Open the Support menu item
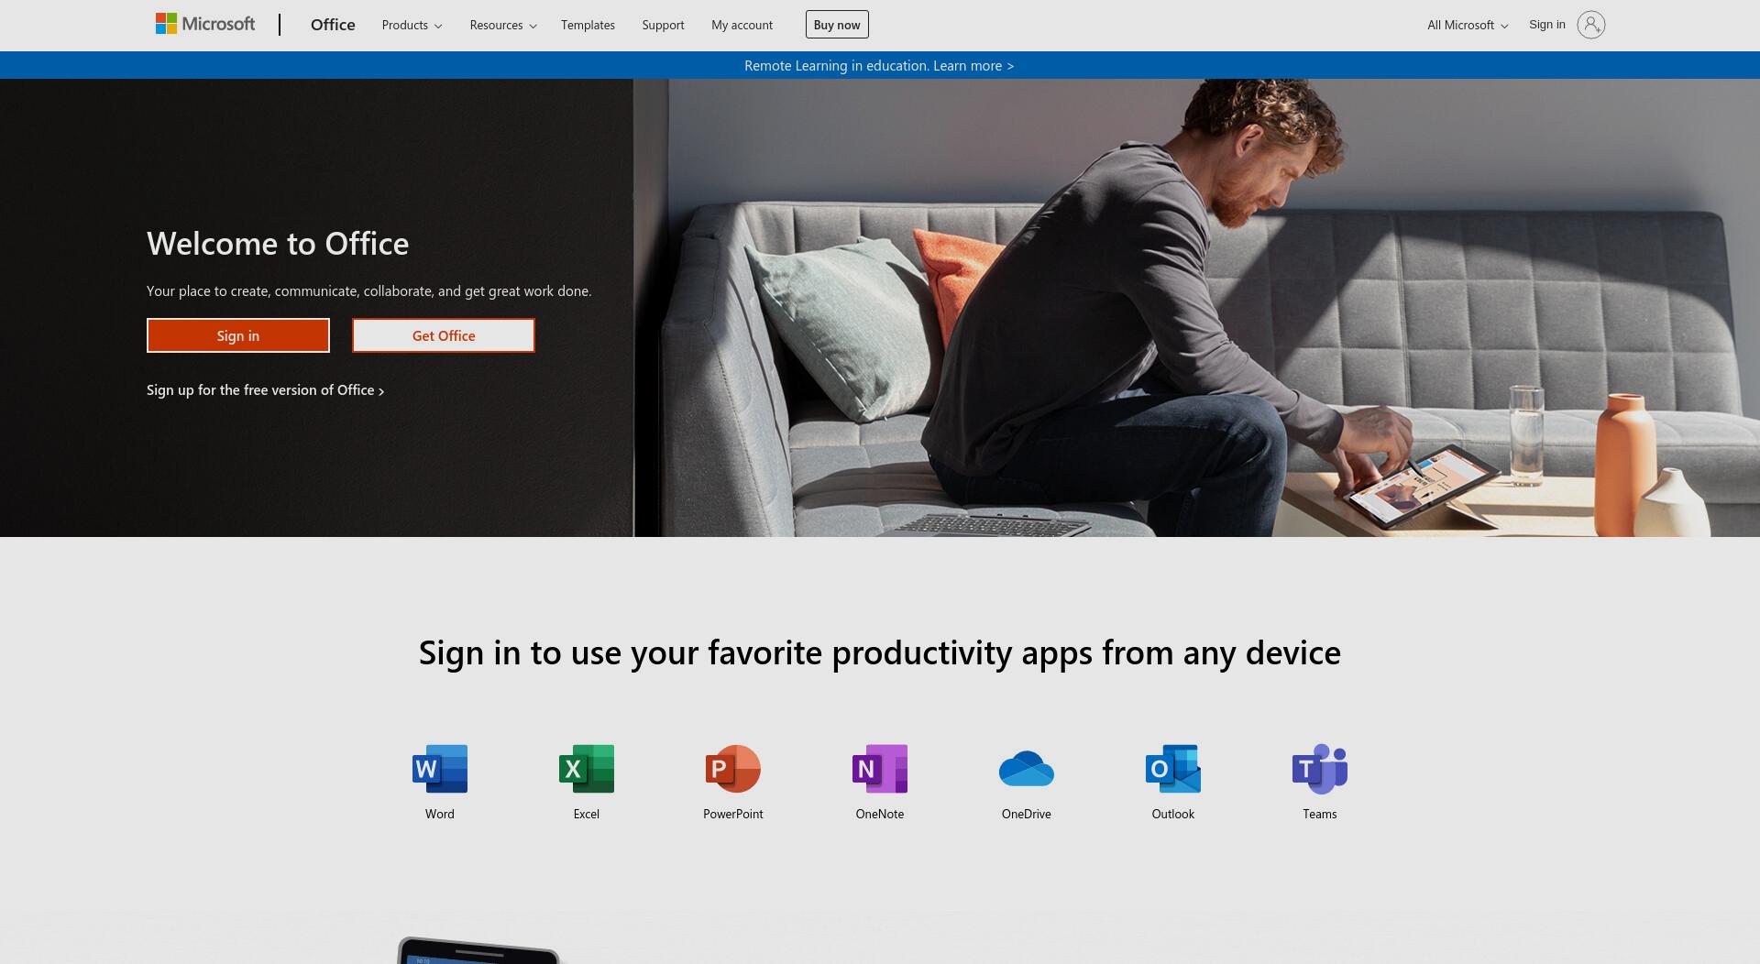Viewport: 1760px width, 964px height. 663,25
